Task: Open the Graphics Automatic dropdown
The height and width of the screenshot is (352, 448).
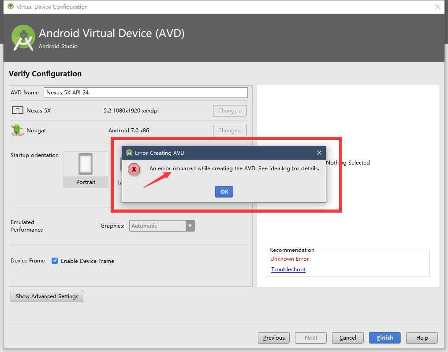Action: pos(162,226)
